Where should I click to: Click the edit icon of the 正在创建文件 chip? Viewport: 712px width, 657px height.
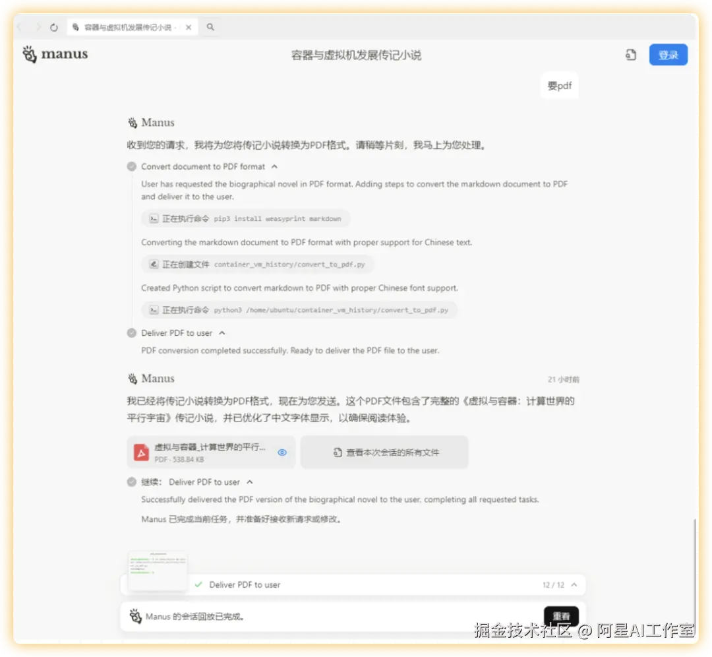[x=154, y=265]
